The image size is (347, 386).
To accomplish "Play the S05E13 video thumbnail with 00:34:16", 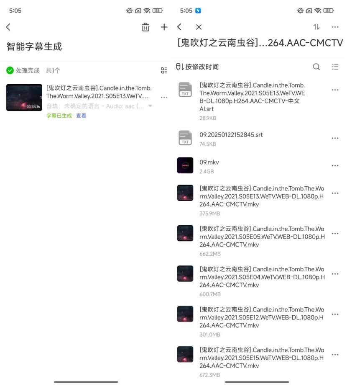I will (24, 98).
